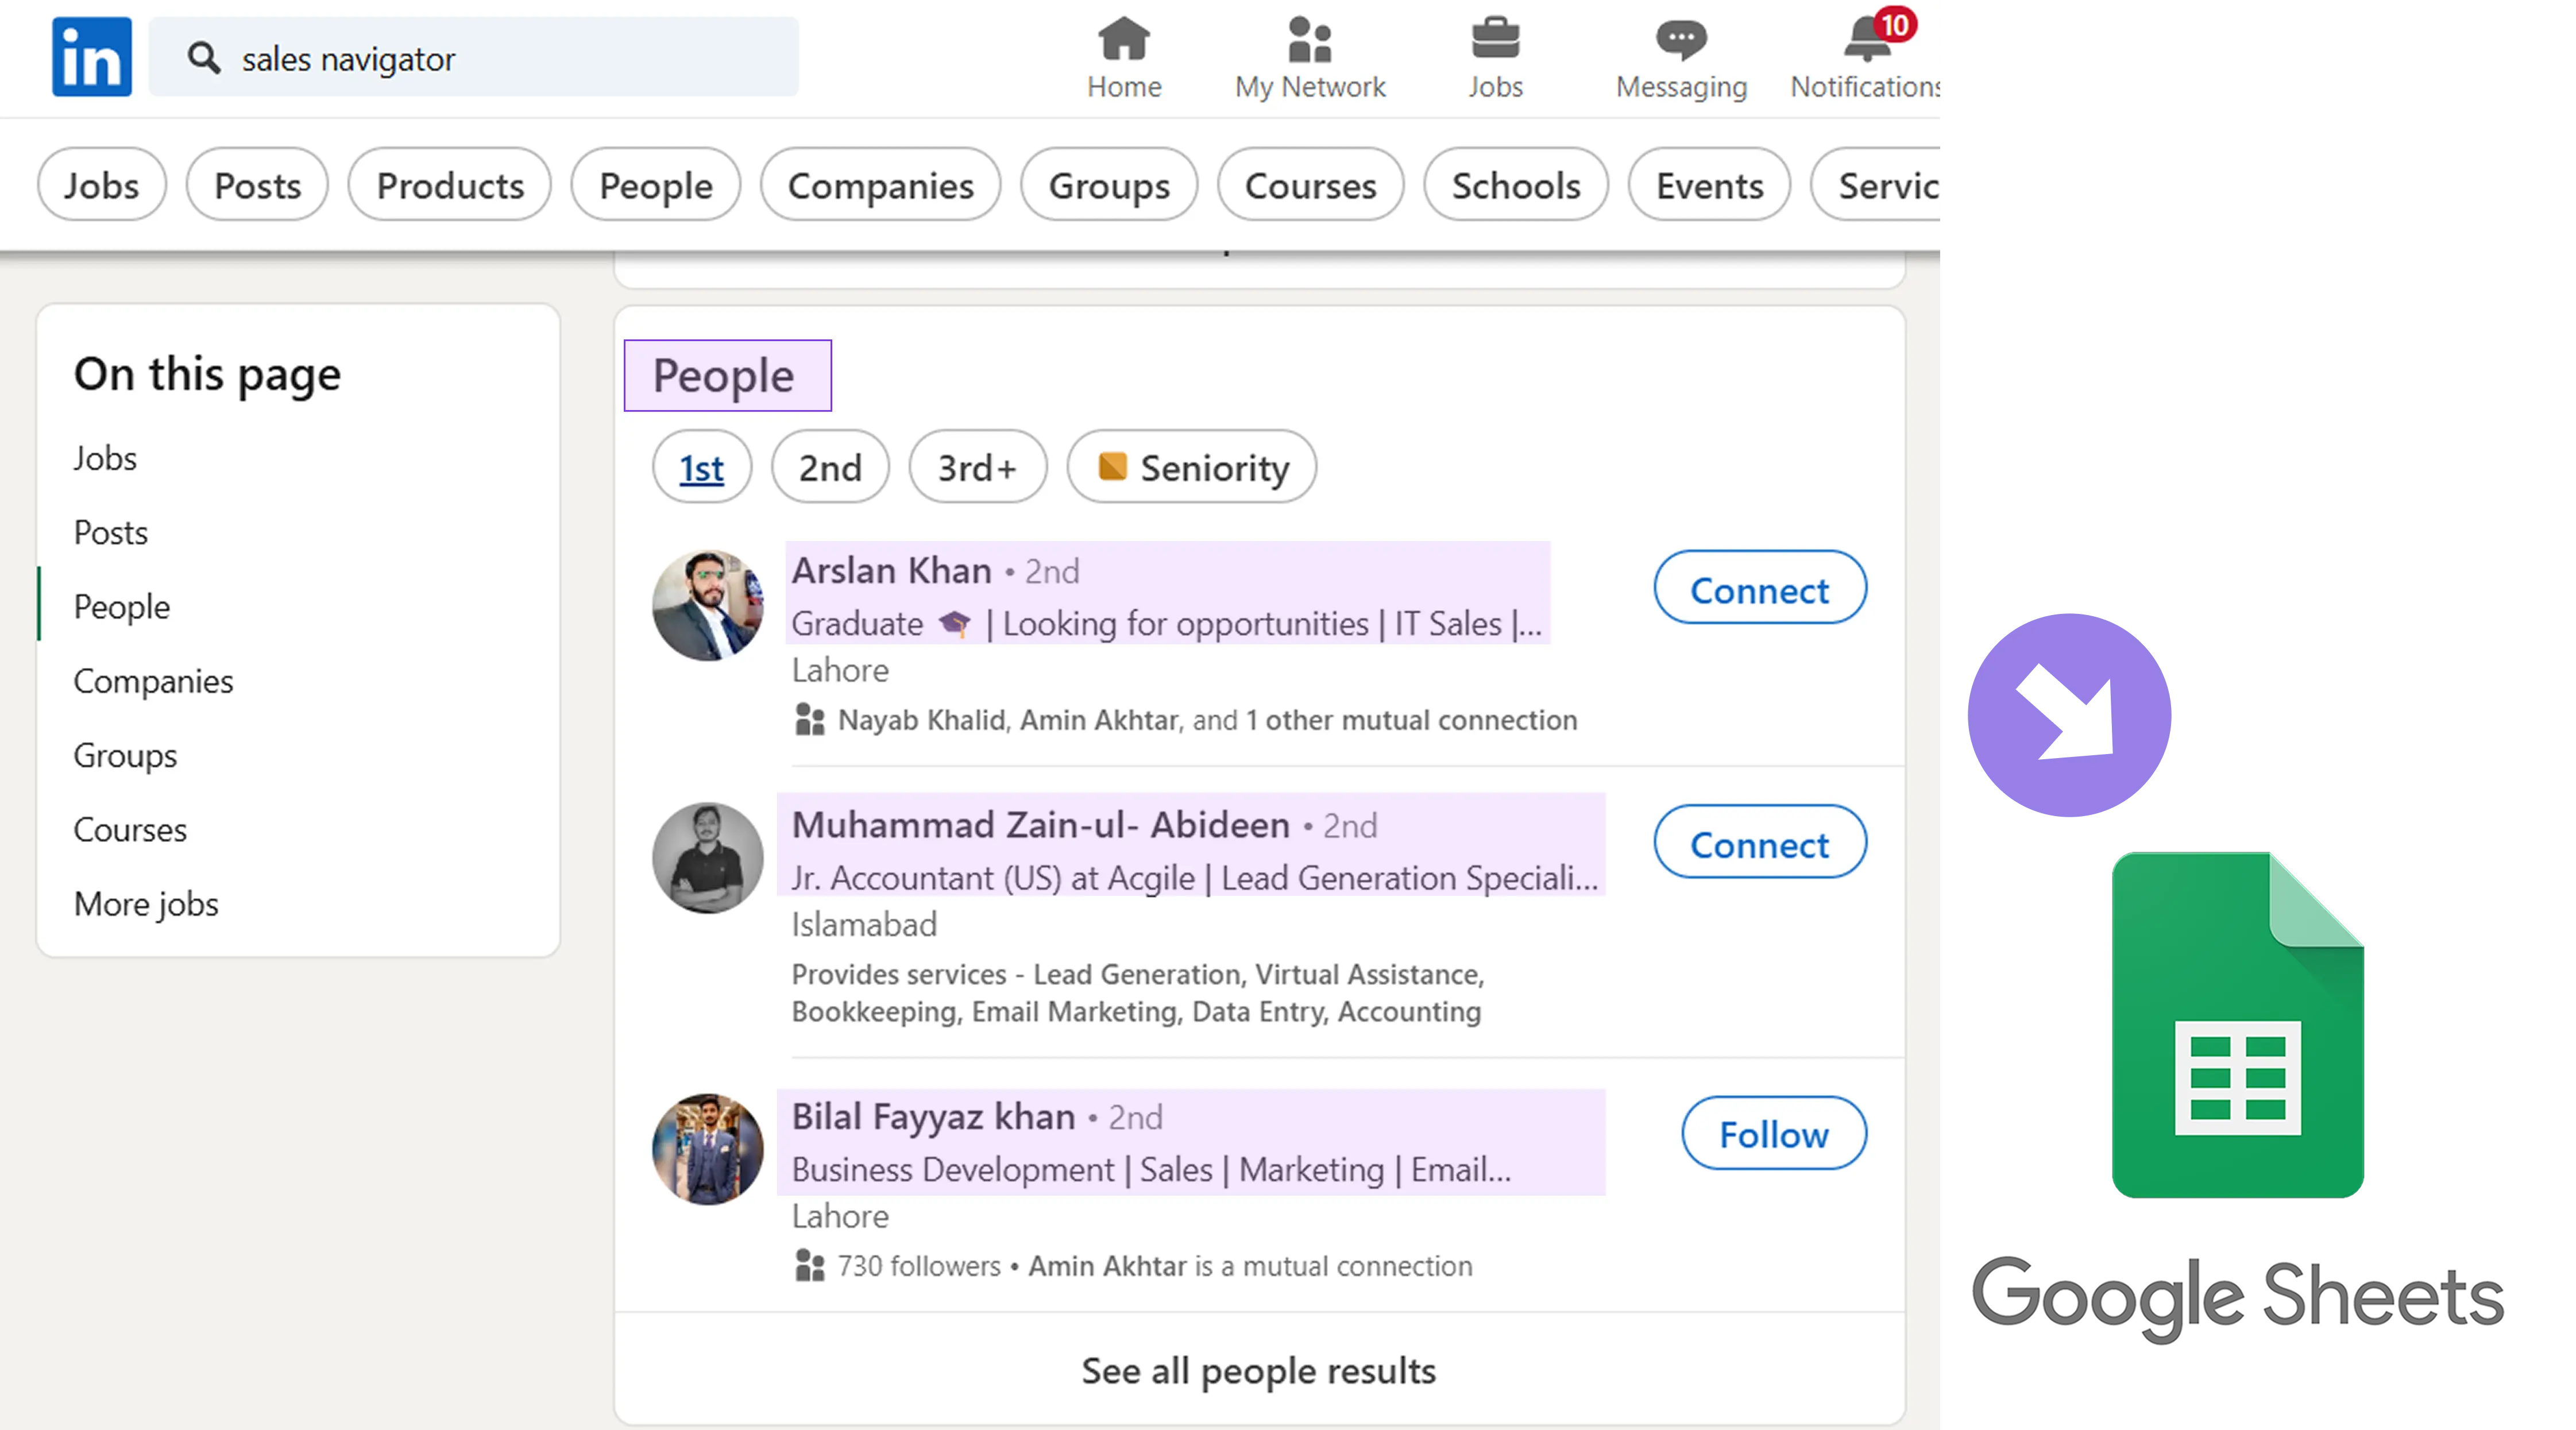Viewport: 2576px width, 1430px height.
Task: Open Home from the top navigation
Action: coord(1124,59)
